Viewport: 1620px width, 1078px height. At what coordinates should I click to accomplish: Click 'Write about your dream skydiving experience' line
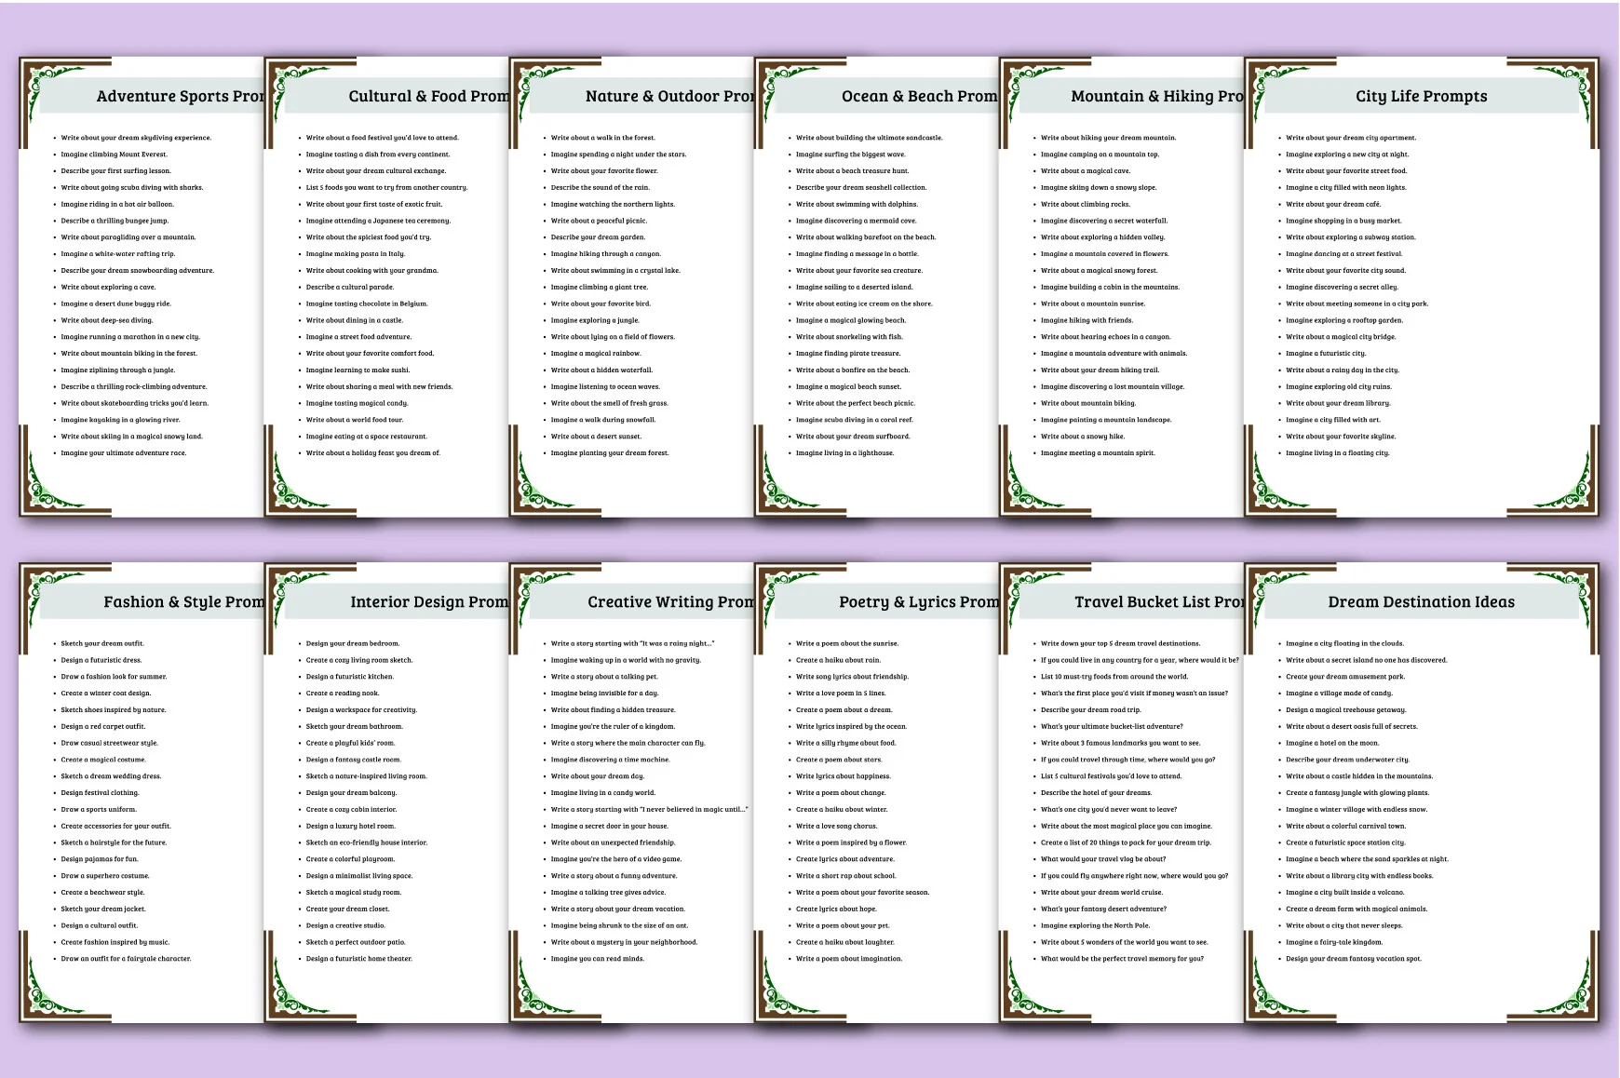point(136,138)
